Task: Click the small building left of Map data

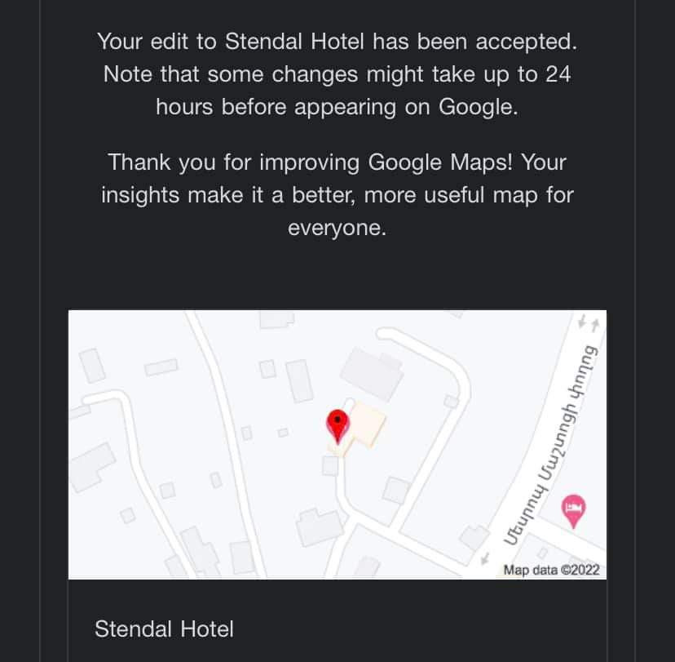Action: pos(471,538)
